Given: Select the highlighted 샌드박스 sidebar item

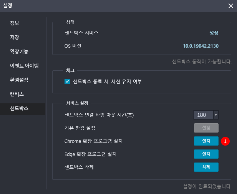Looking at the screenshot, I should pos(19,108).
